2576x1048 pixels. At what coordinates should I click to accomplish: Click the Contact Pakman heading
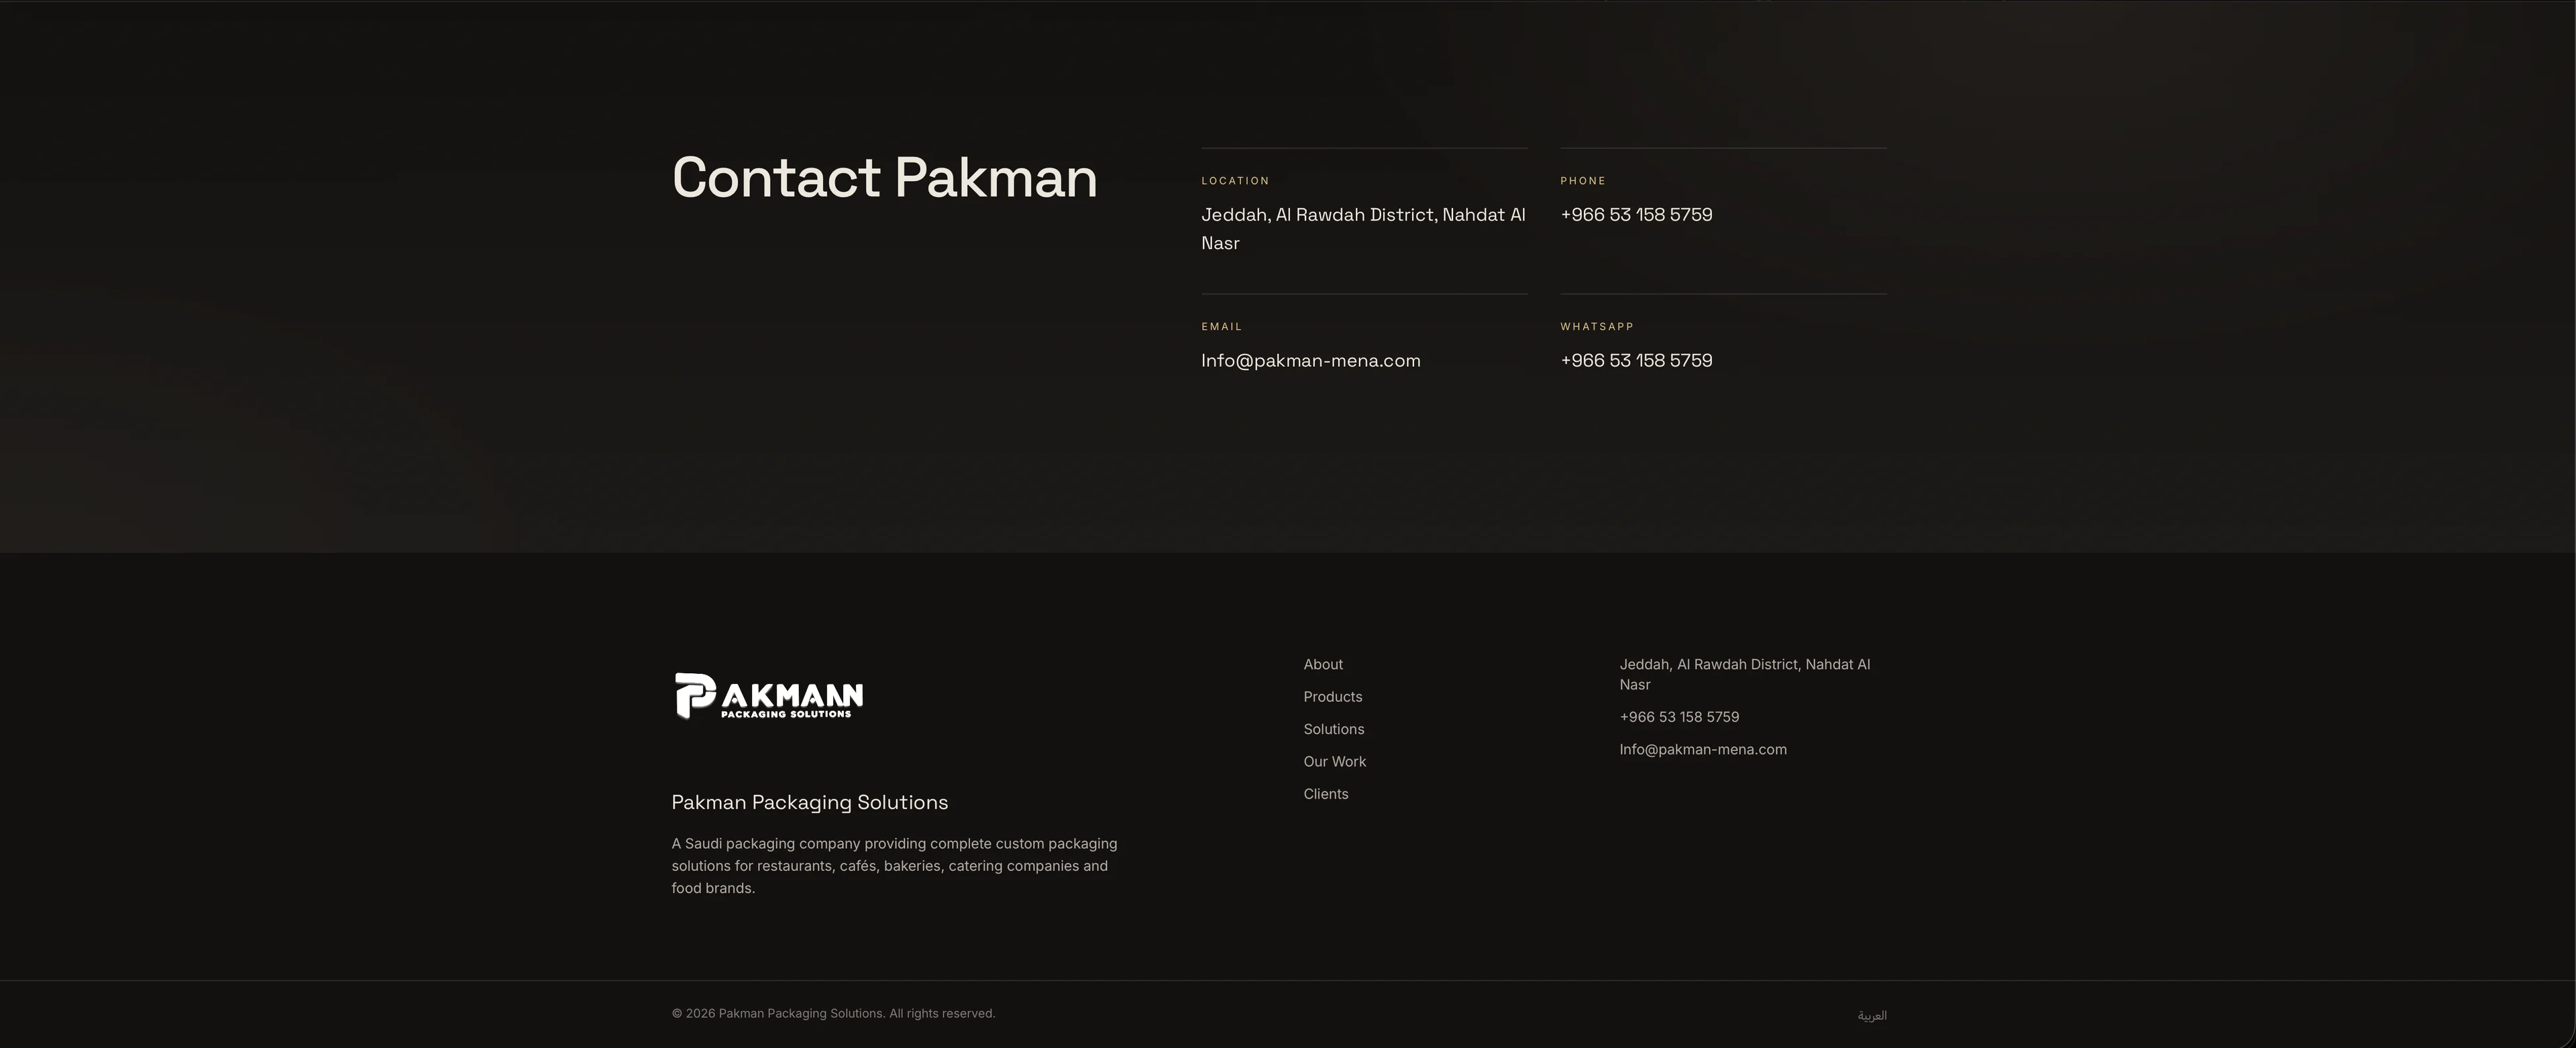click(x=884, y=178)
